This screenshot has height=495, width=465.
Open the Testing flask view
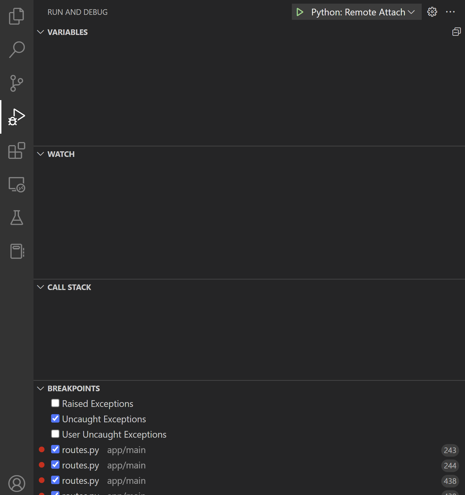click(x=17, y=218)
